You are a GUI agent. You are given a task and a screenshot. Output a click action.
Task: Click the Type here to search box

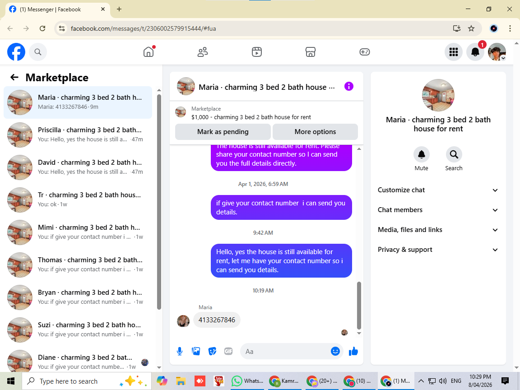click(87, 381)
